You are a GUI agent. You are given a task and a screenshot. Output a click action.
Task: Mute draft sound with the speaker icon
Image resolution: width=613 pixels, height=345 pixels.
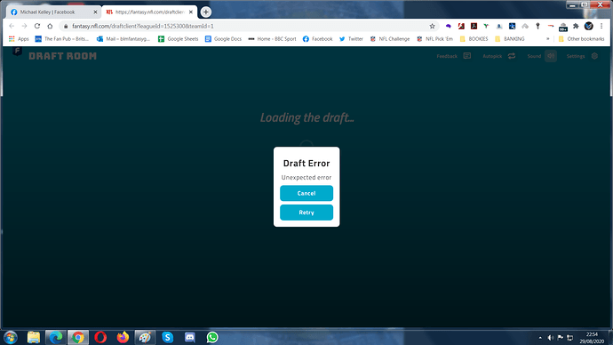(551, 56)
